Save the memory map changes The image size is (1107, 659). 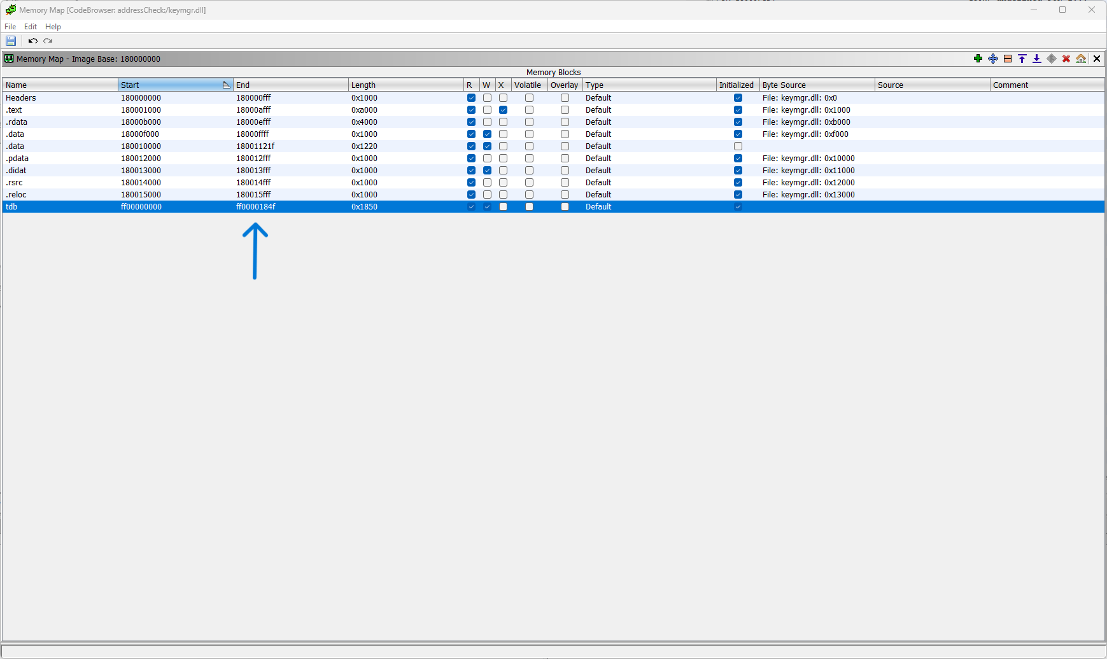10,41
